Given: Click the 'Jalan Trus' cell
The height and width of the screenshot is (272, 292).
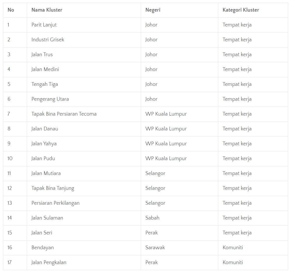Looking at the screenshot, I should click(42, 54).
